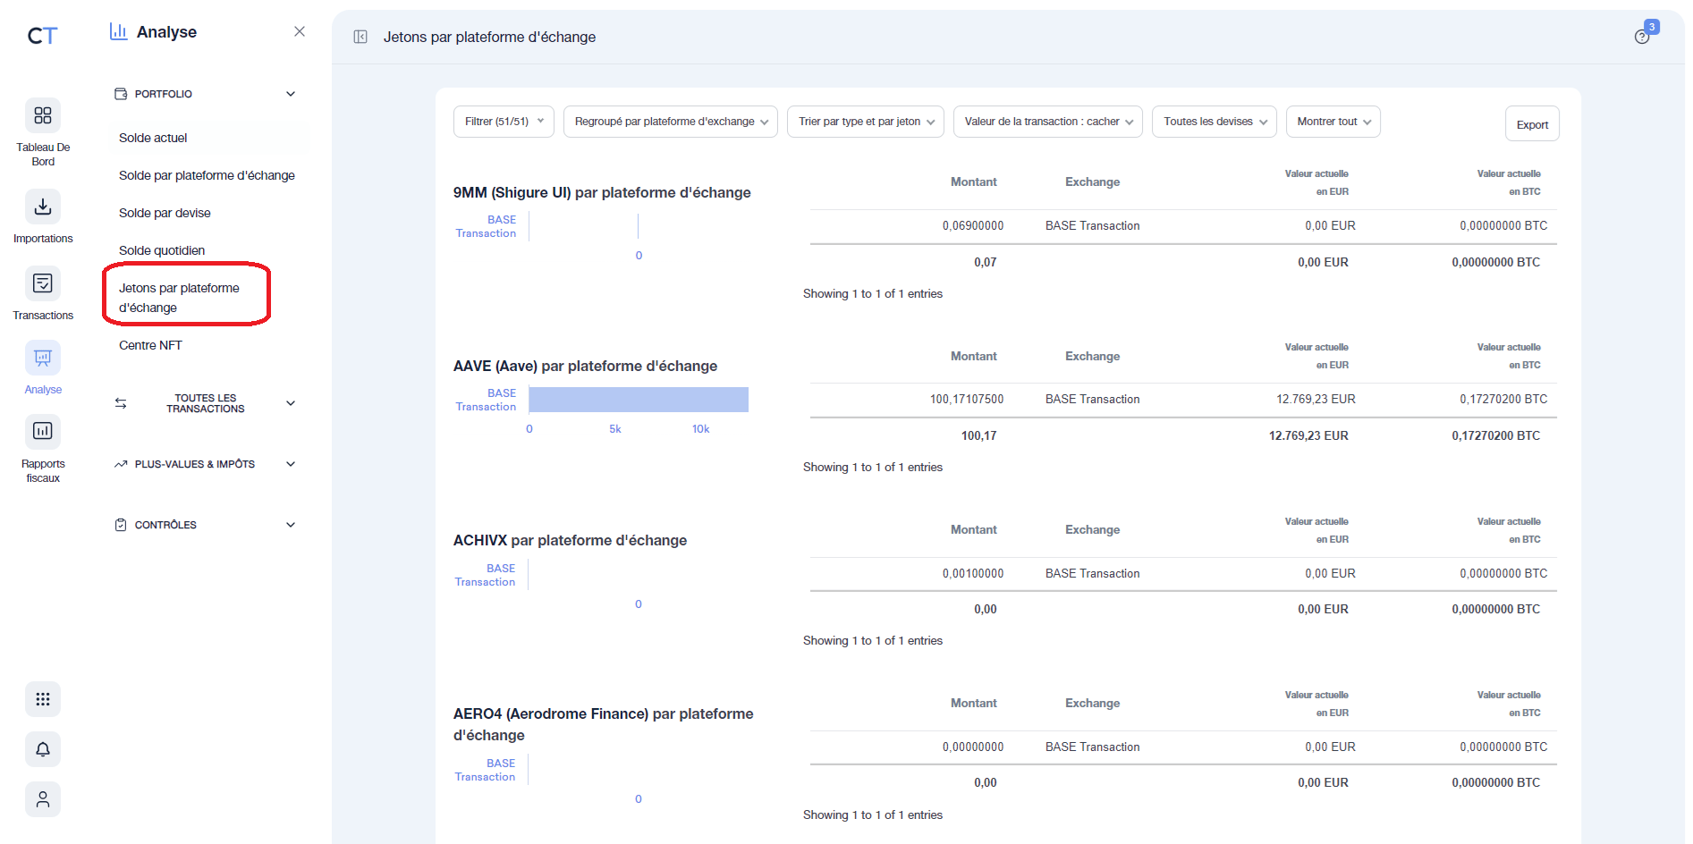This screenshot has width=1693, height=844.
Task: Open the Regroupé par plateforme d'exchange dropdown
Action: pos(670,121)
